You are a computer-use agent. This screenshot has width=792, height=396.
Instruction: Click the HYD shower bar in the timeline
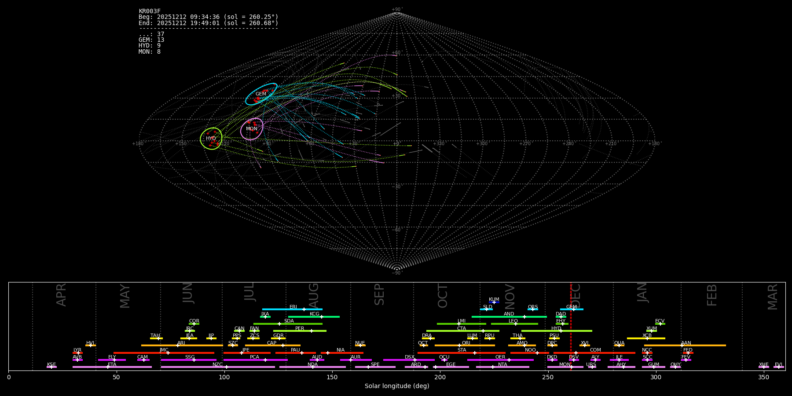point(557,331)
